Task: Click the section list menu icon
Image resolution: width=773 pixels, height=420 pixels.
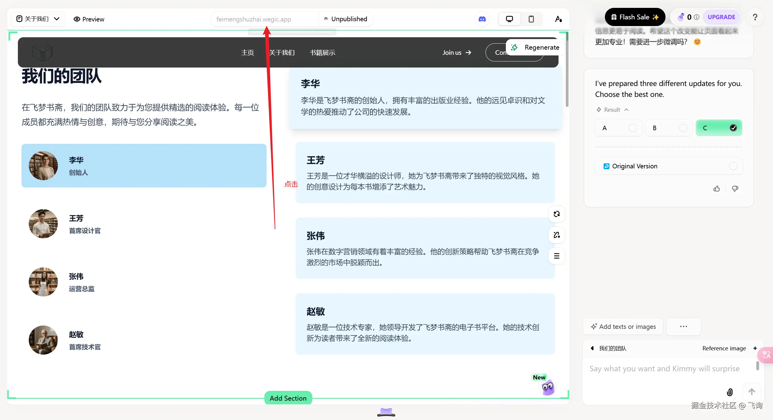Action: [556, 256]
